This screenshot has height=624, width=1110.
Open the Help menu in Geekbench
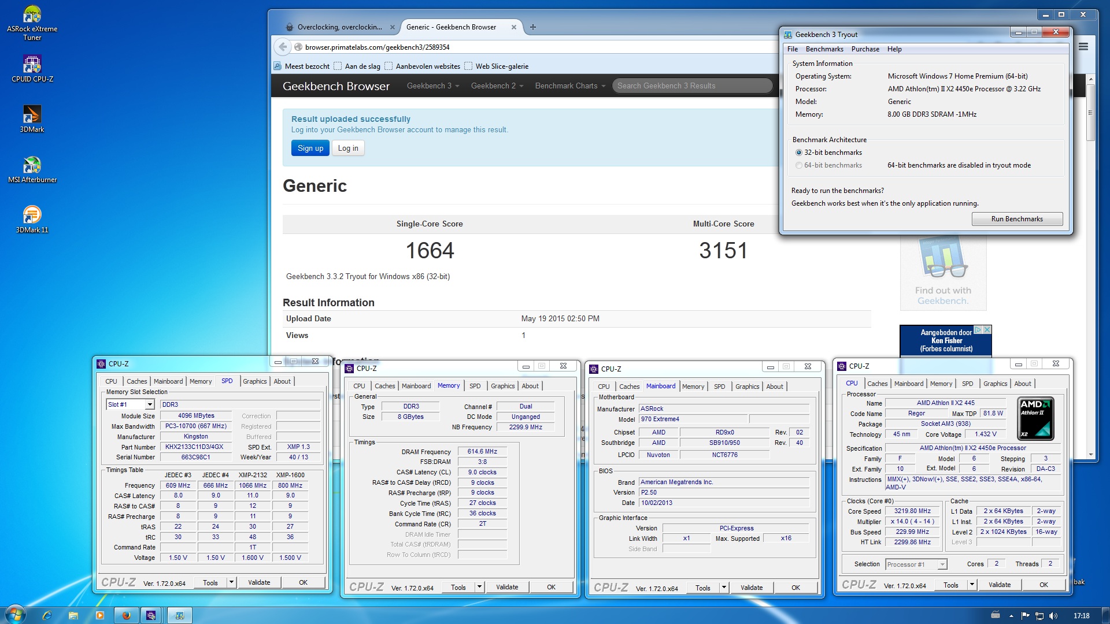pyautogui.click(x=894, y=49)
